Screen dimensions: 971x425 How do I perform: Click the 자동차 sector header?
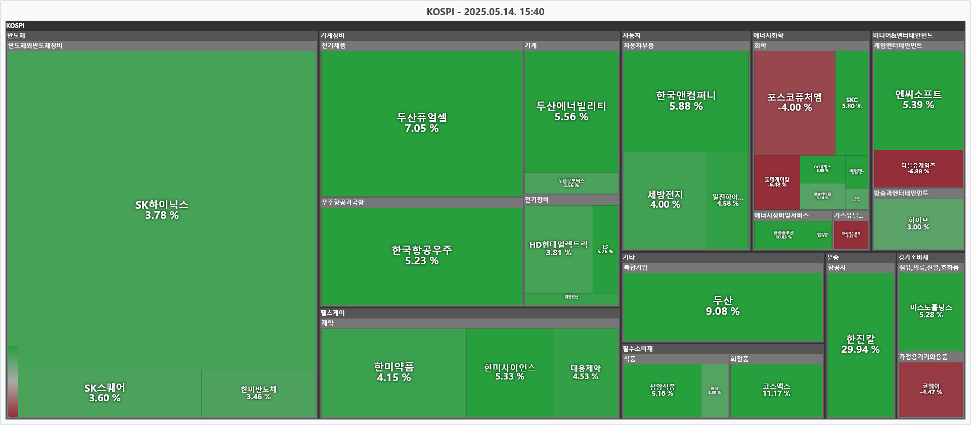click(x=686, y=35)
